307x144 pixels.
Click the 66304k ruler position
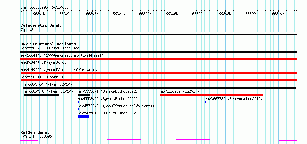pyautogui.click(x=119, y=14)
